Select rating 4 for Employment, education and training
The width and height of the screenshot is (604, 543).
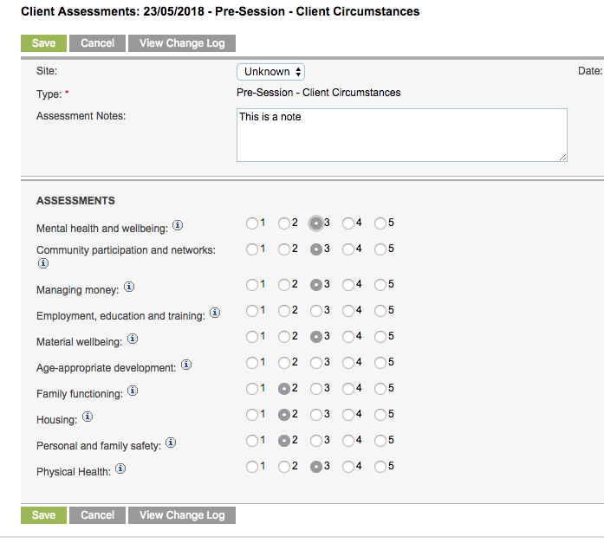(x=348, y=311)
